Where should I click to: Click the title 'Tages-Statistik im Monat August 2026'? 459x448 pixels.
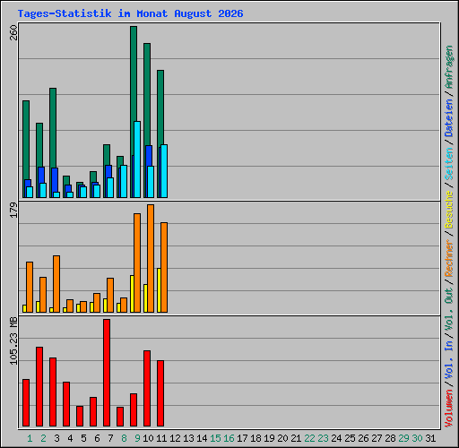(x=130, y=13)
